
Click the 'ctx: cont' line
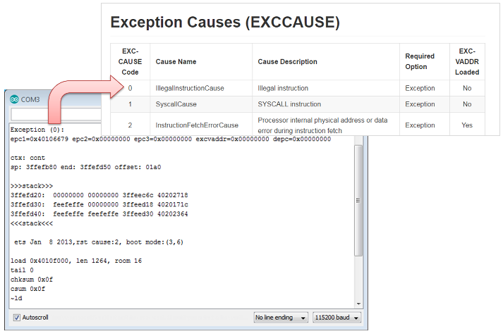pyautogui.click(x=28, y=158)
